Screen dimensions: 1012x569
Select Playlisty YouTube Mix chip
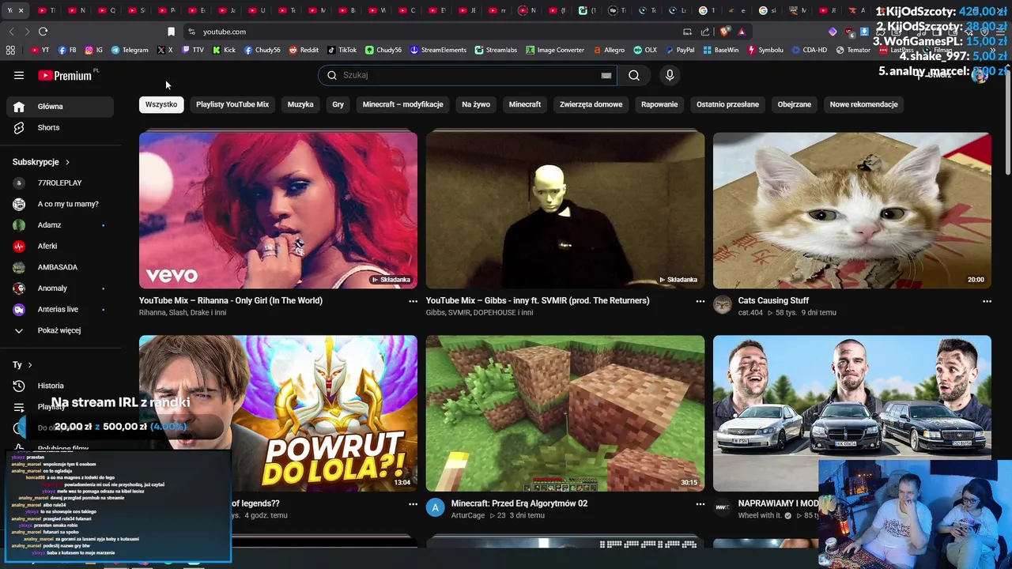[232, 104]
